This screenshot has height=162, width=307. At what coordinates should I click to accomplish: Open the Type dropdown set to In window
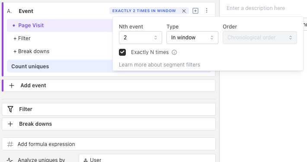[x=192, y=38]
